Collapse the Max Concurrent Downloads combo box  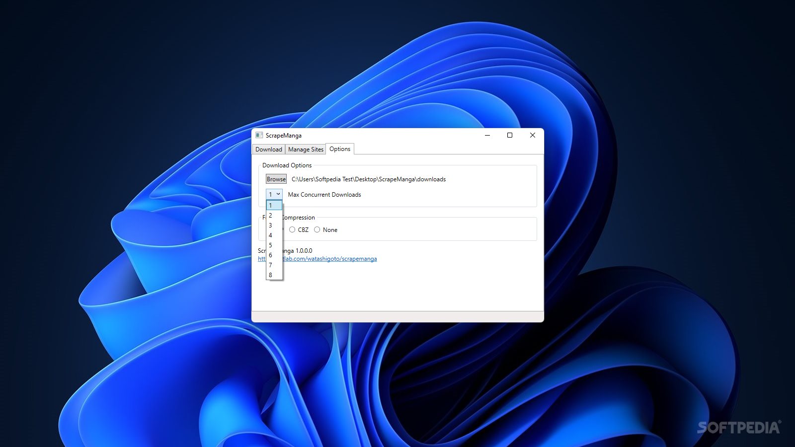coord(274,194)
